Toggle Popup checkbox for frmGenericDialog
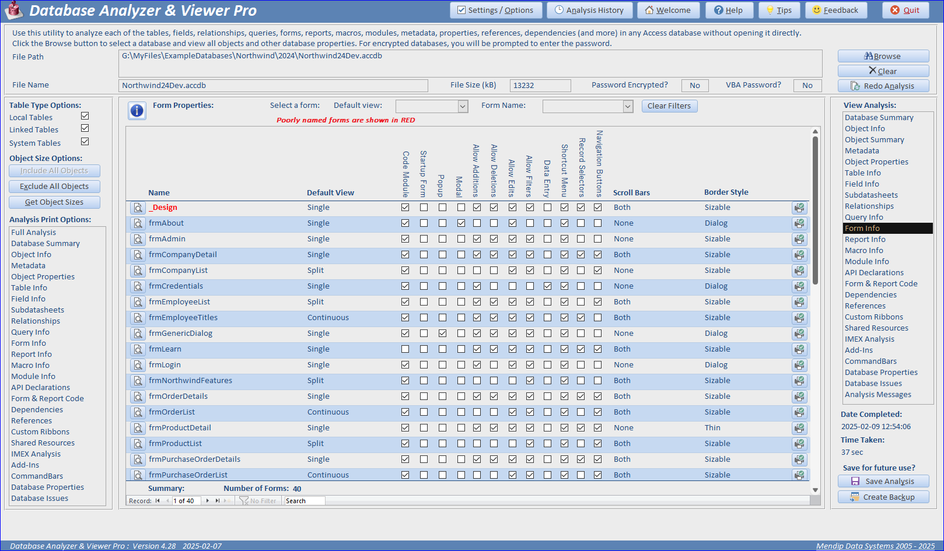 443,334
